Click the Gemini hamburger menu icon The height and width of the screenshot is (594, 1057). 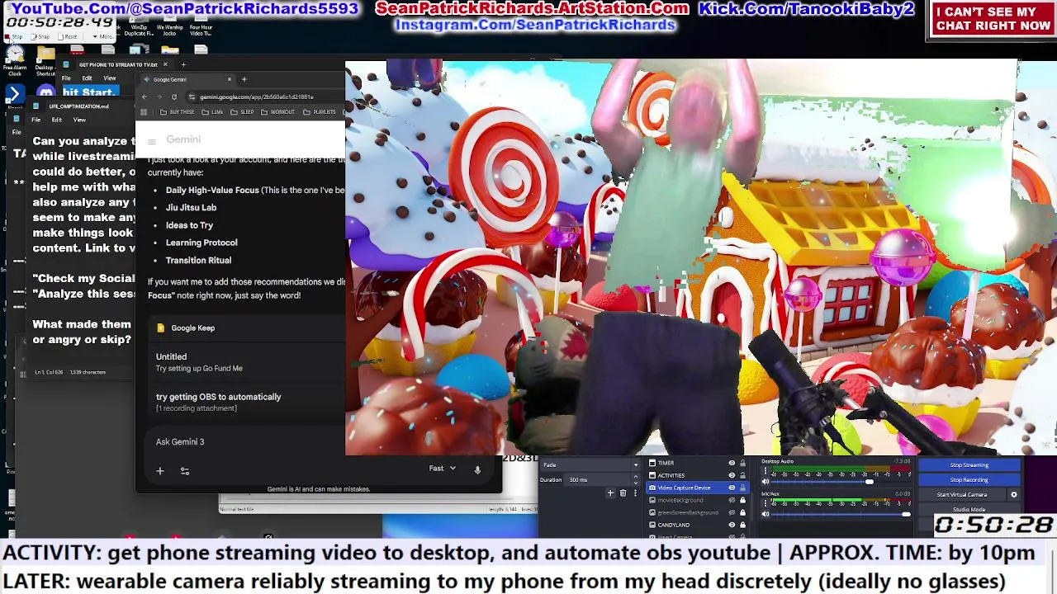[151, 140]
